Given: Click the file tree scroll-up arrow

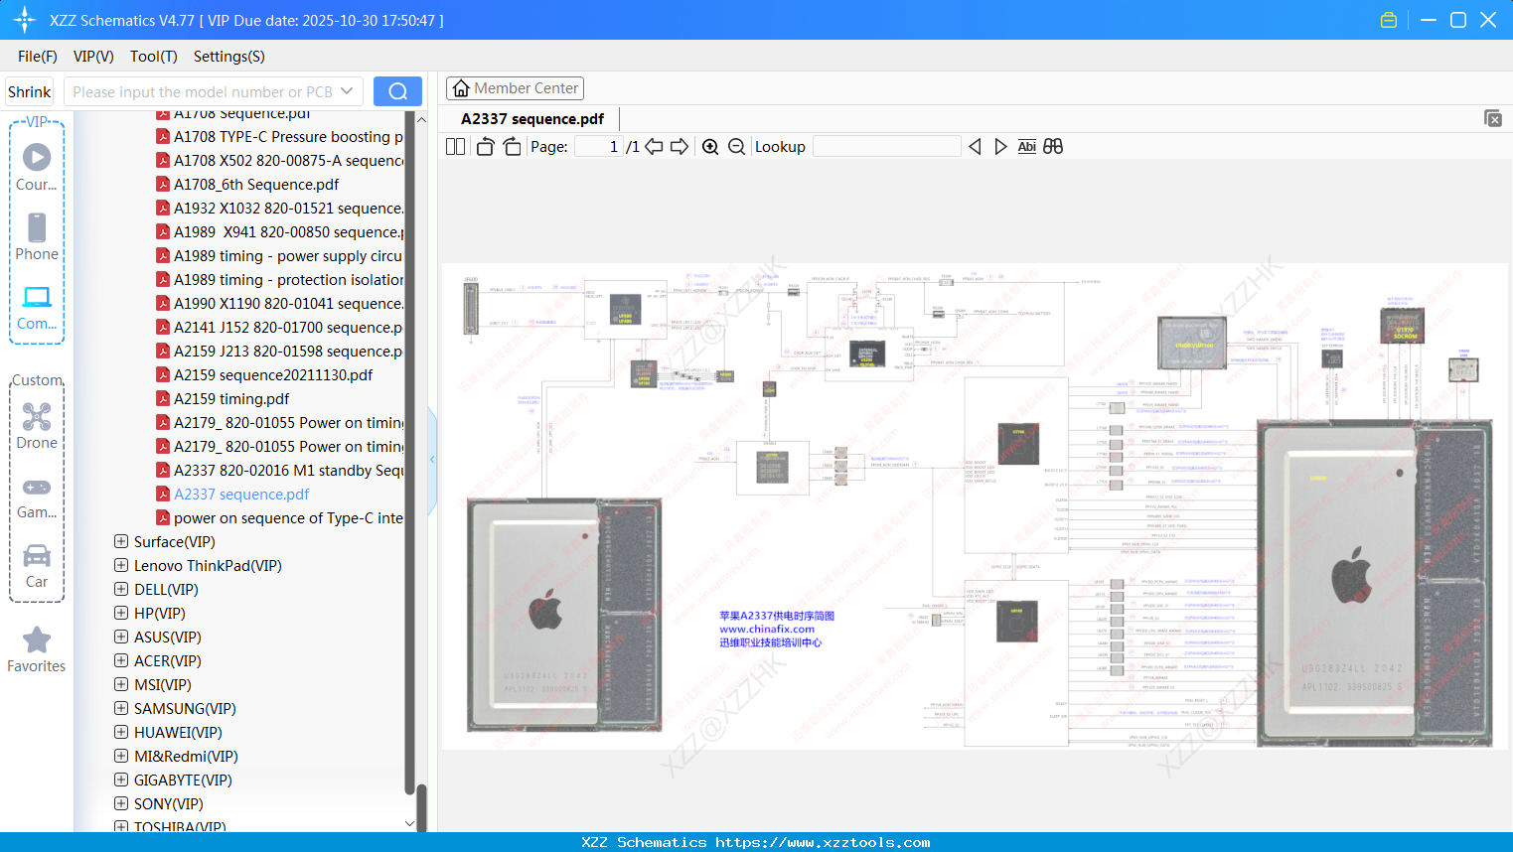Looking at the screenshot, I should click(x=421, y=119).
